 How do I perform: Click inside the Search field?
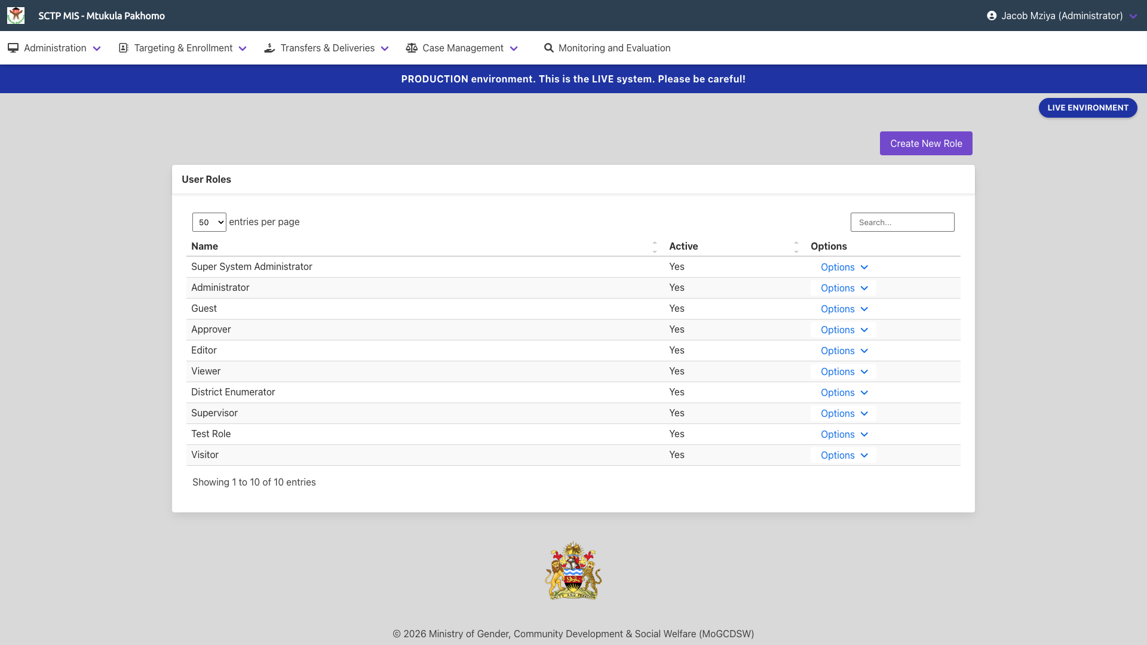(x=902, y=222)
